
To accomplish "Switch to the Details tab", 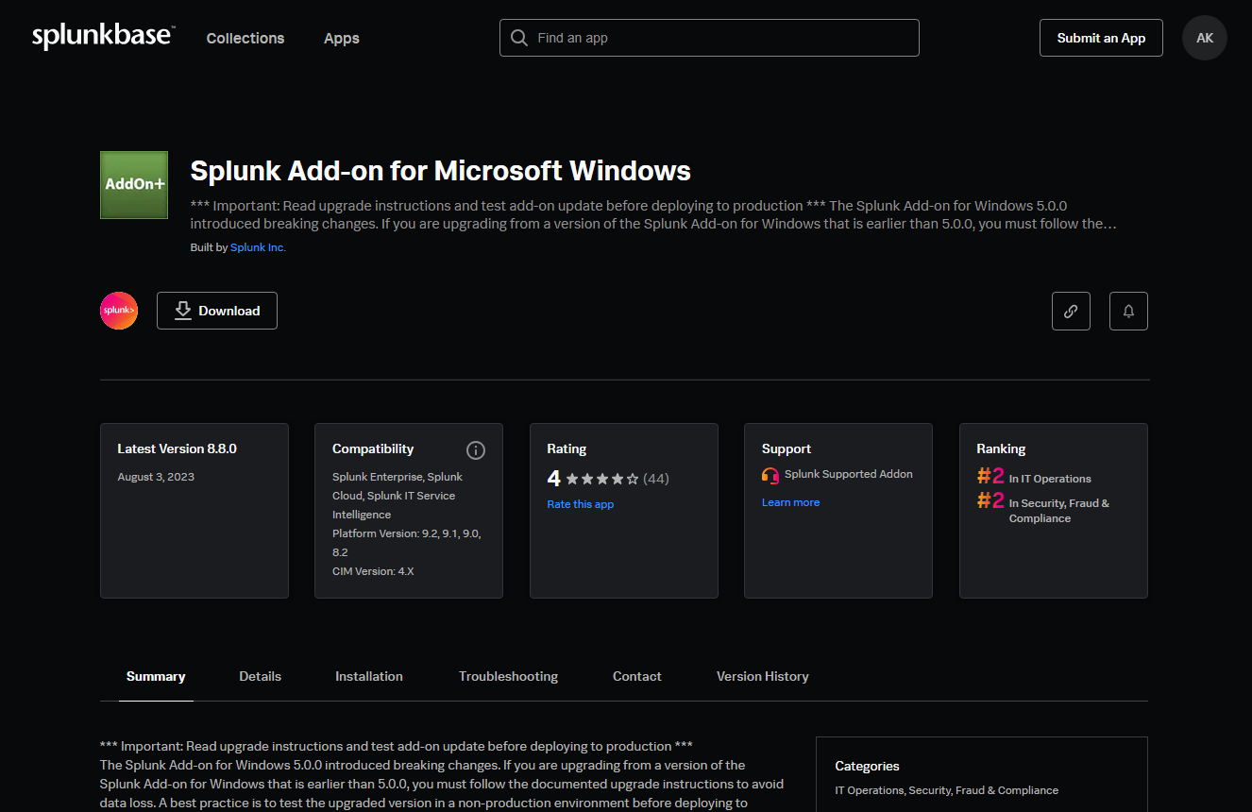I will pos(260,676).
